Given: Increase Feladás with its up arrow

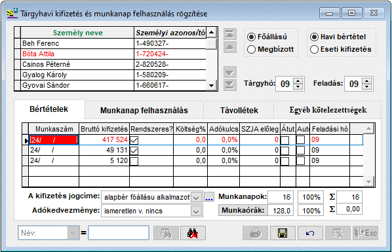Looking at the screenshot, I should [x=366, y=81].
